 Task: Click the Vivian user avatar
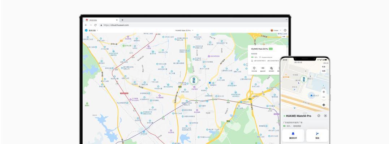[x=272, y=30]
